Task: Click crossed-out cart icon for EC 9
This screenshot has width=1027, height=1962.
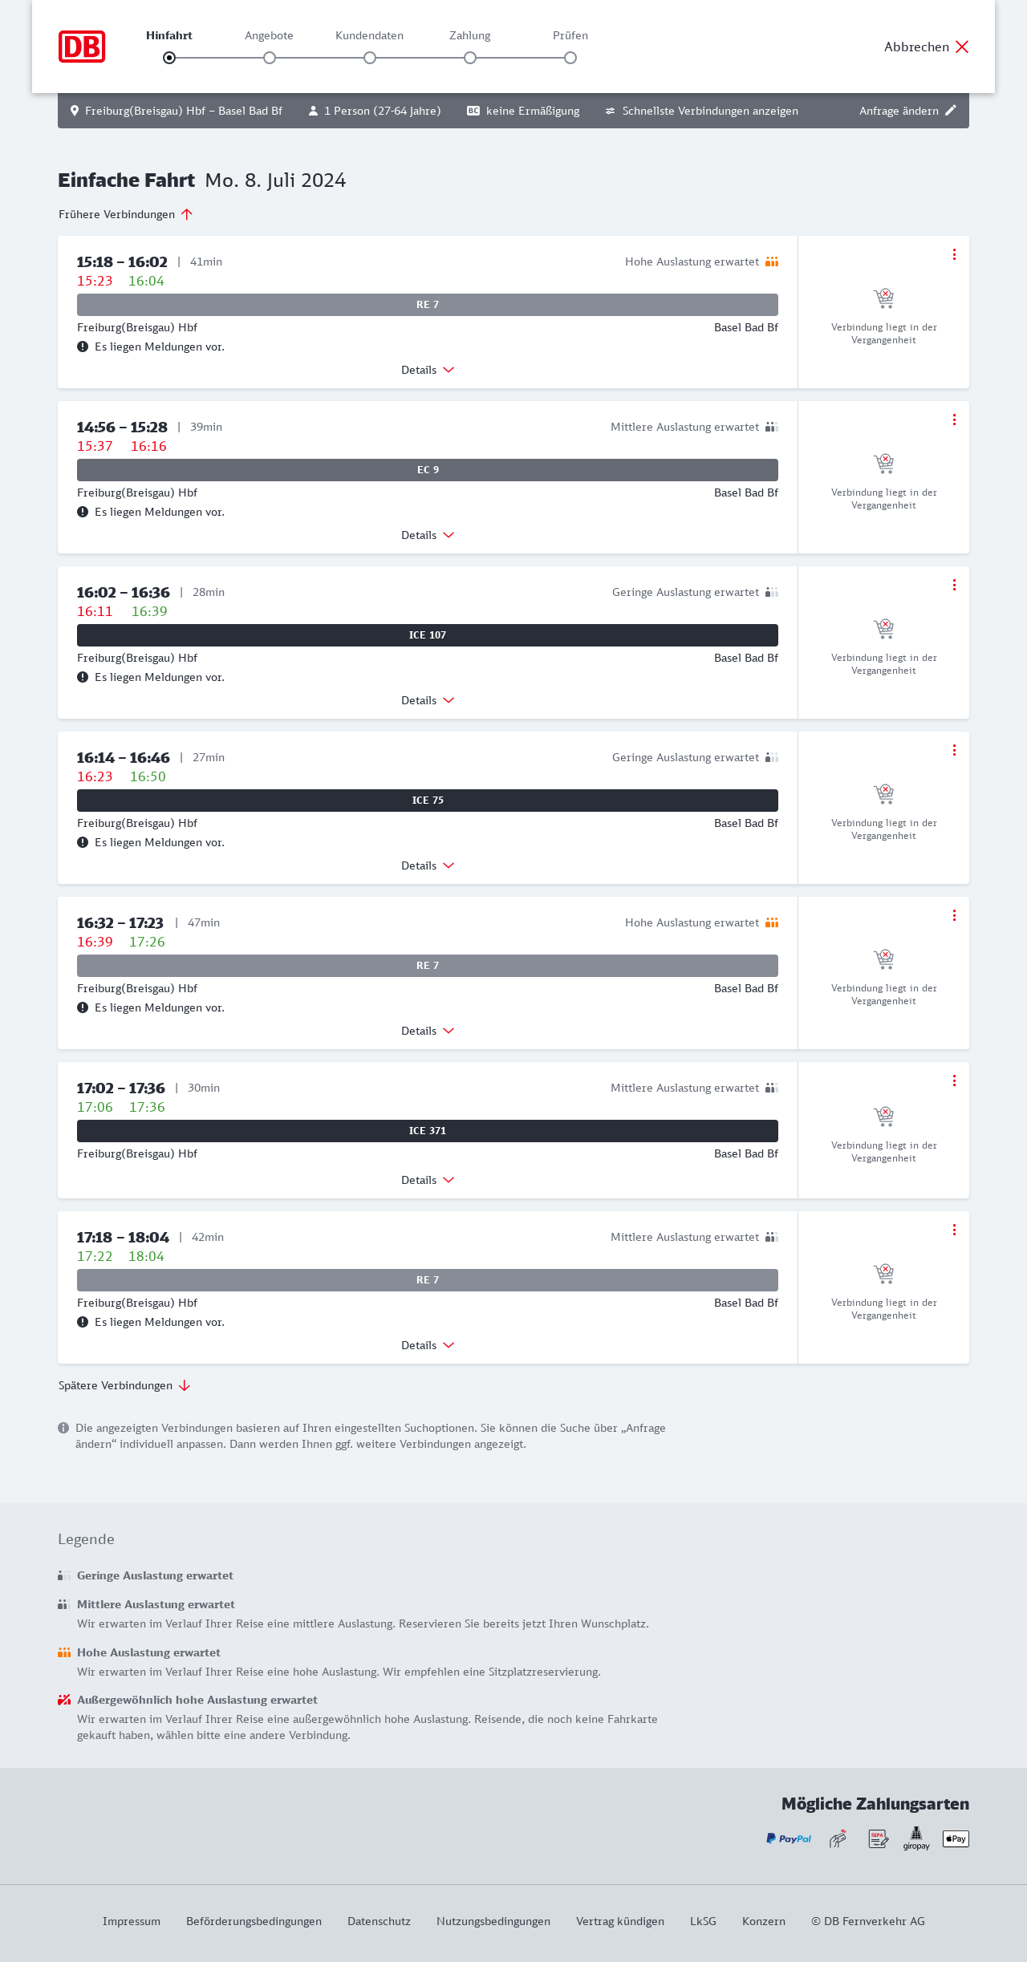Action: tap(883, 464)
